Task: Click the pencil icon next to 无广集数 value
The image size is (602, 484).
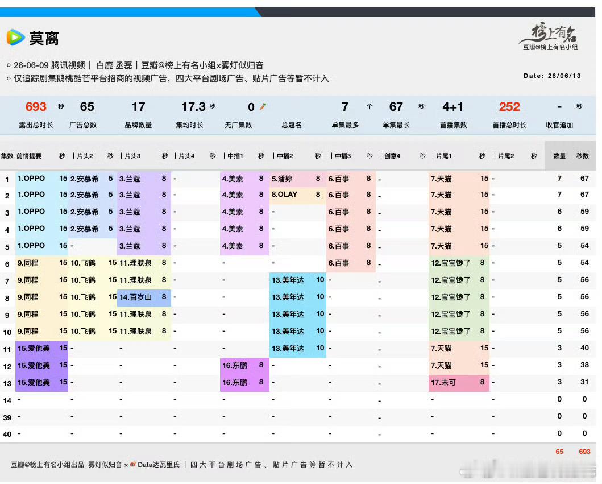Action: (263, 107)
